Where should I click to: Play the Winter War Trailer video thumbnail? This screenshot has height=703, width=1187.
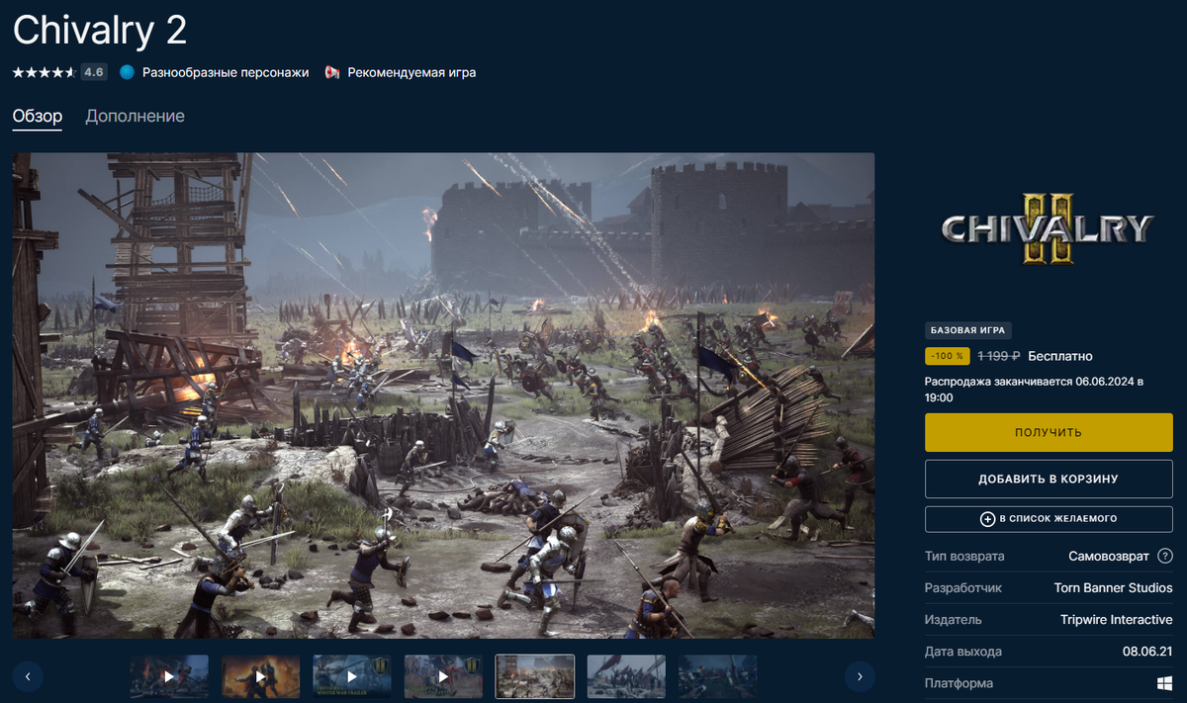click(x=352, y=677)
